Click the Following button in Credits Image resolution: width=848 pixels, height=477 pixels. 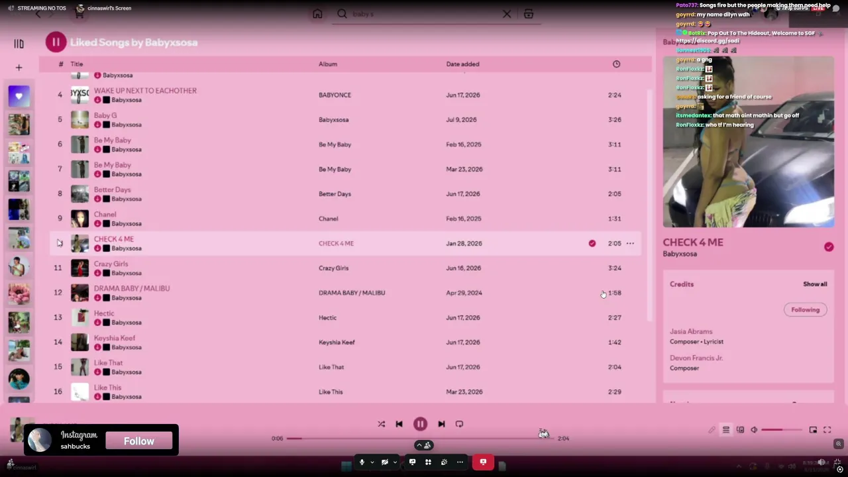click(805, 309)
